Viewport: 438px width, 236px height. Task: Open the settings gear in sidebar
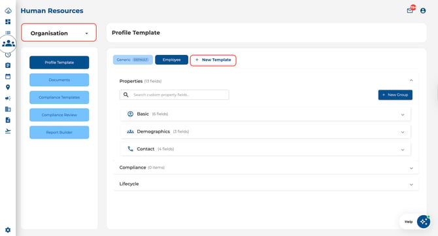click(8, 230)
